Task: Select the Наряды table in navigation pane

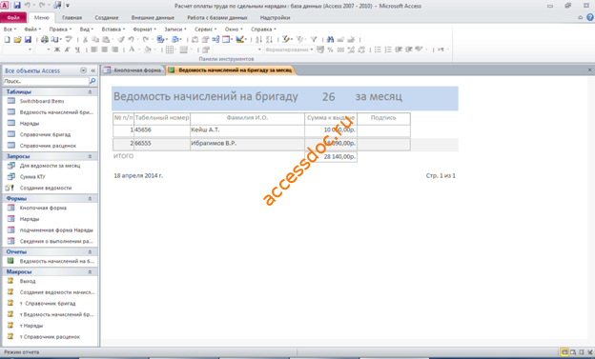Action: point(30,123)
